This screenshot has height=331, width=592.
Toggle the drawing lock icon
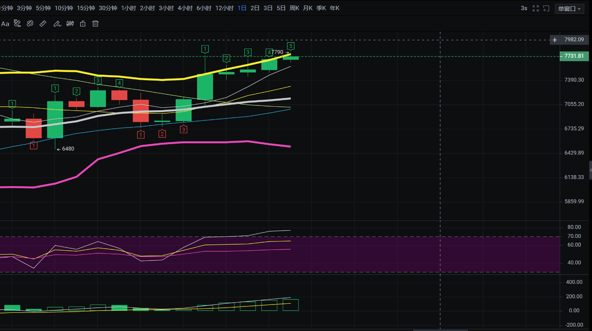tap(83, 24)
